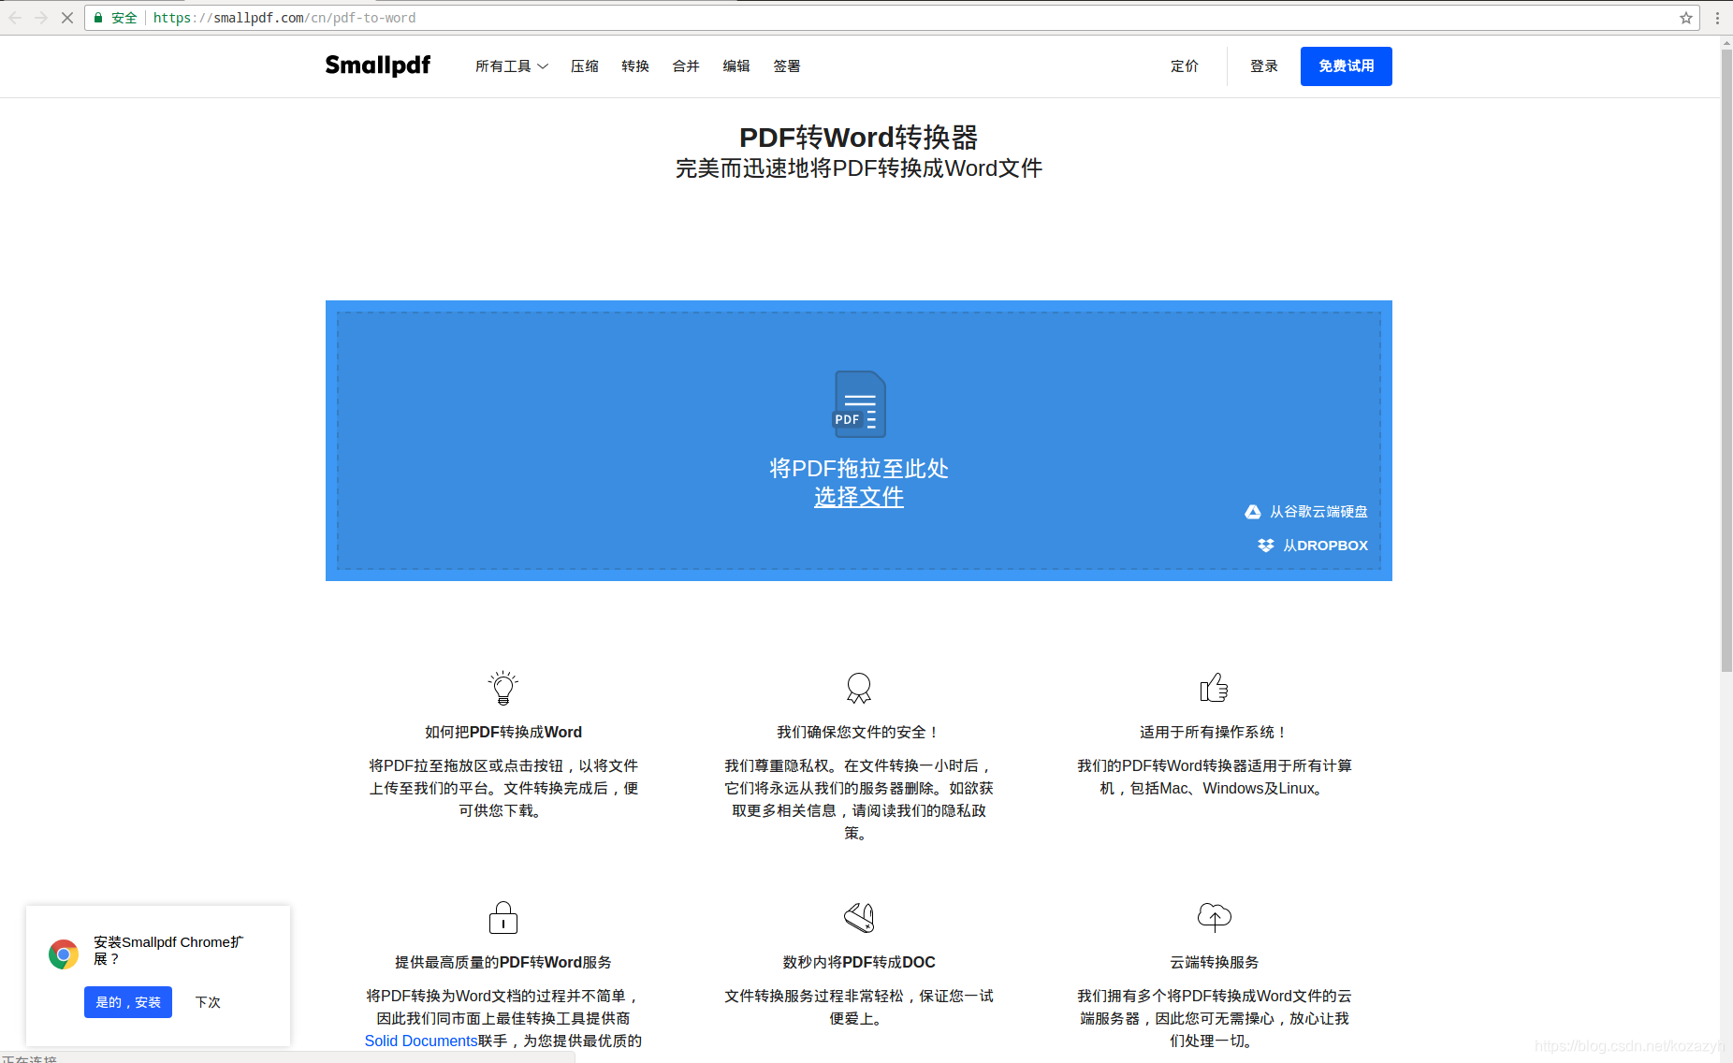
Task: Click the padlock icon above 提供最高质量
Action: point(503,918)
